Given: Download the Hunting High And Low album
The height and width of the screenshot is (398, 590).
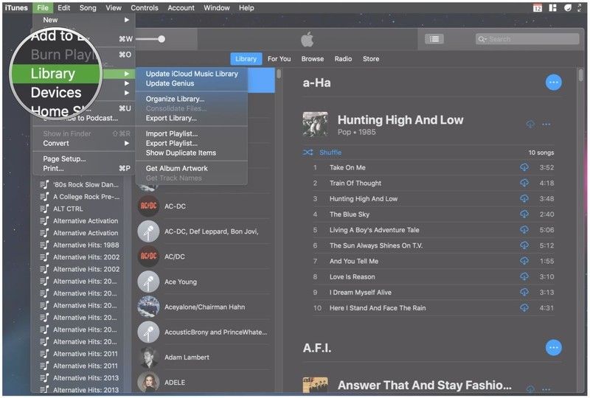Looking at the screenshot, I should (530, 124).
